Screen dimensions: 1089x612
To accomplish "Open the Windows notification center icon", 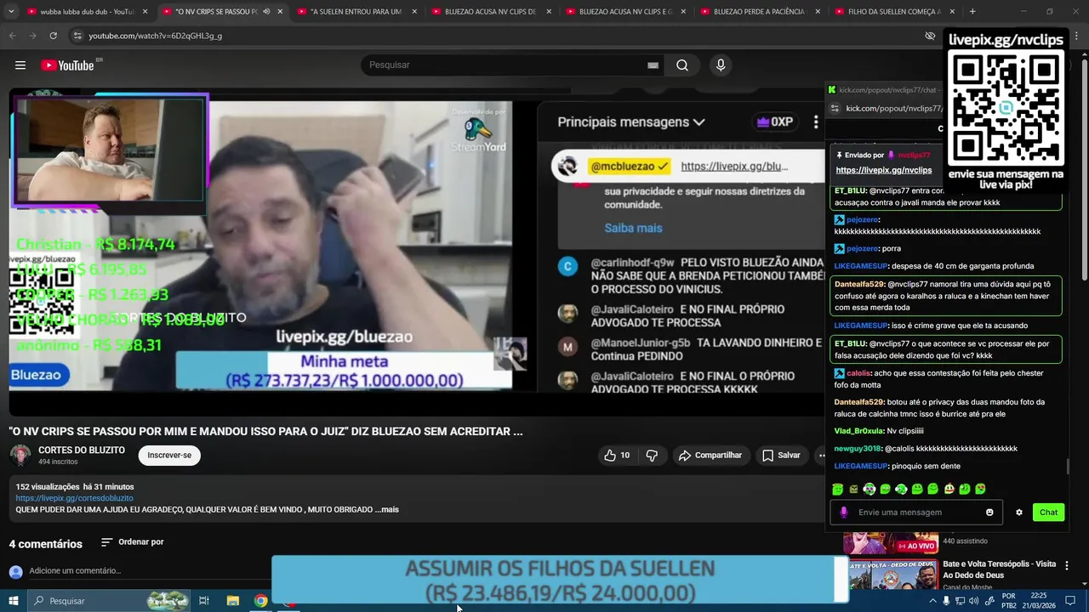I will pos(1072,601).
